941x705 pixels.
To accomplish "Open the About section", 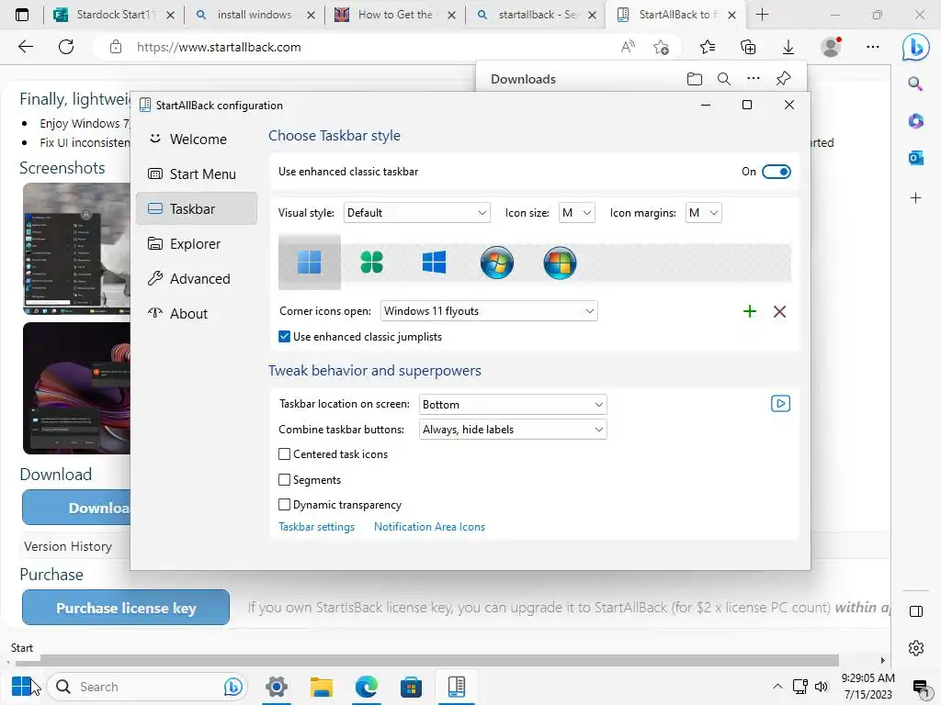I will (197, 313).
